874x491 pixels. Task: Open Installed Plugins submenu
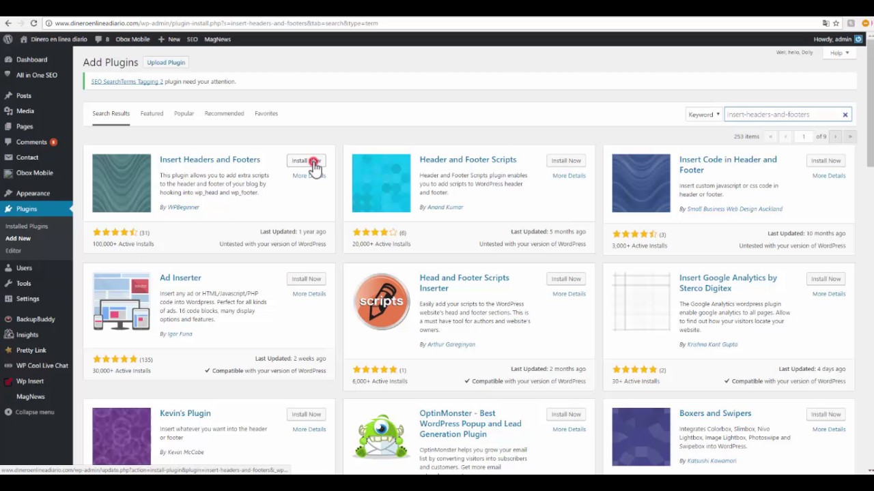click(27, 226)
